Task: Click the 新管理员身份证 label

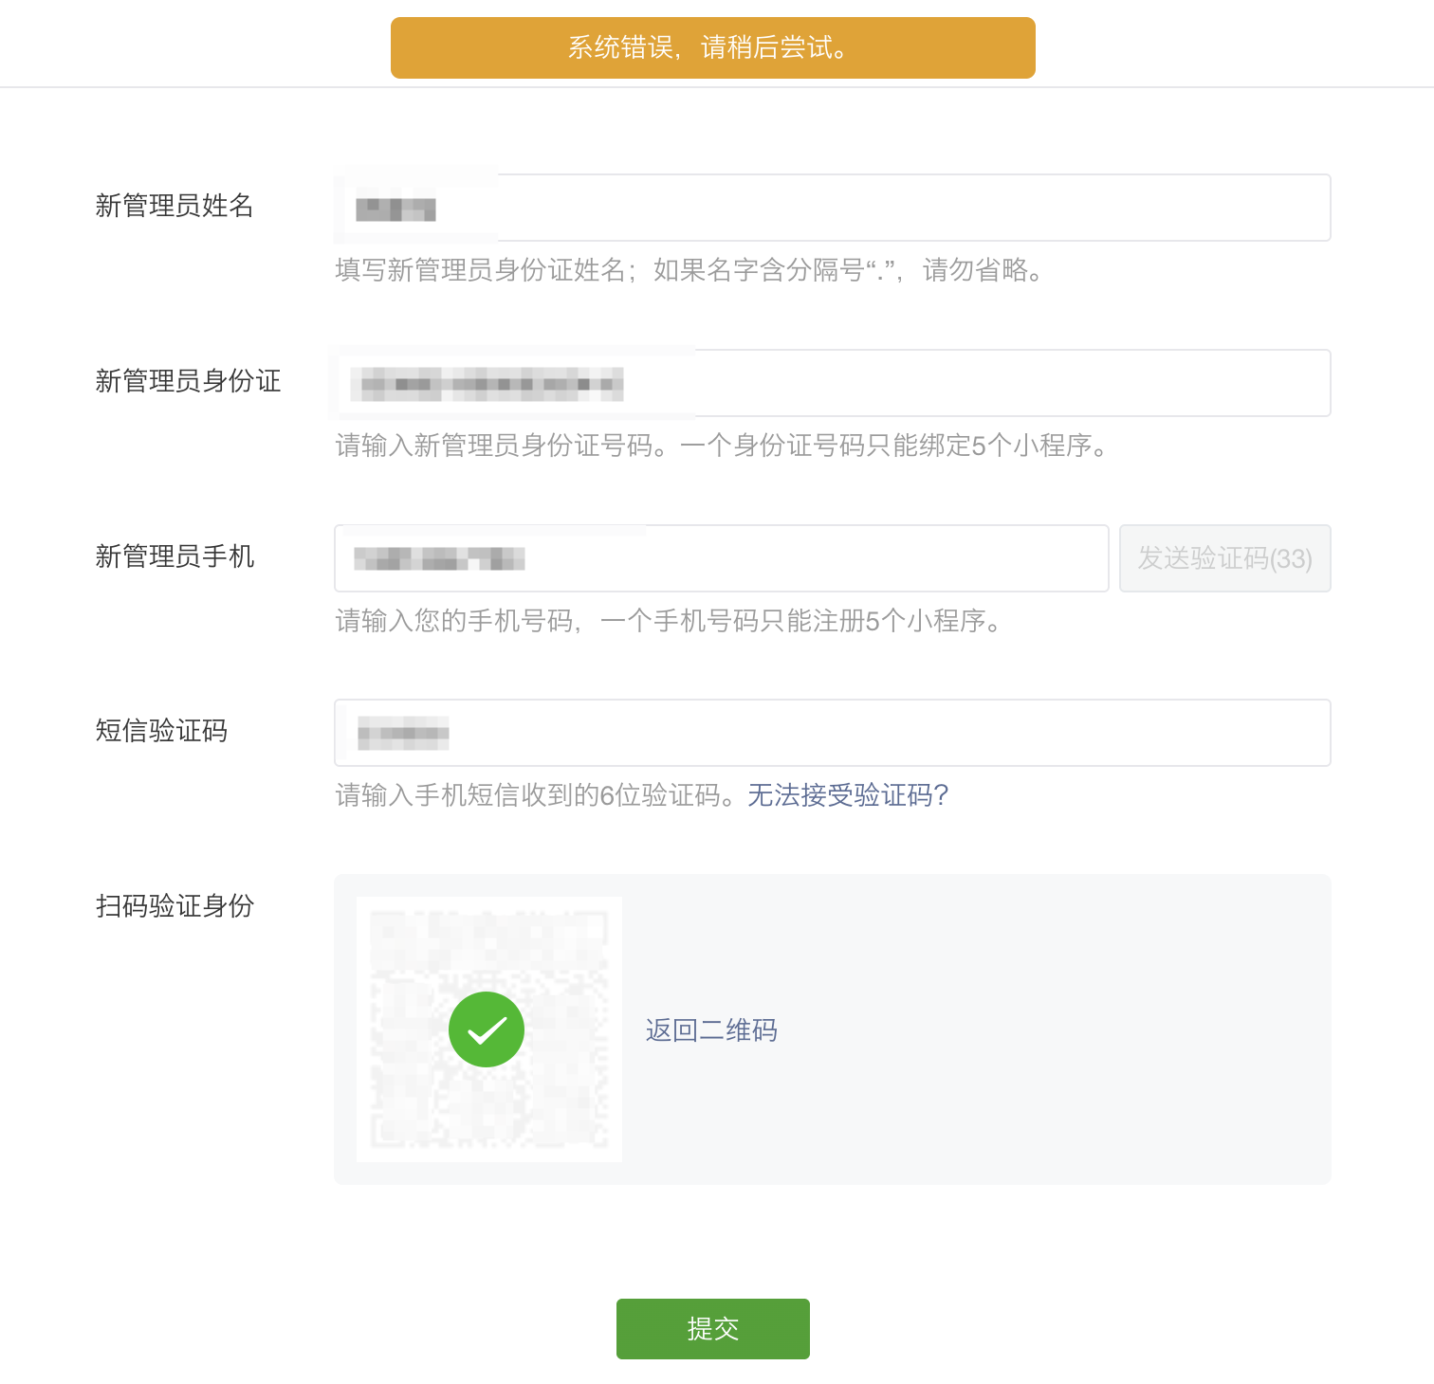Action: click(188, 381)
